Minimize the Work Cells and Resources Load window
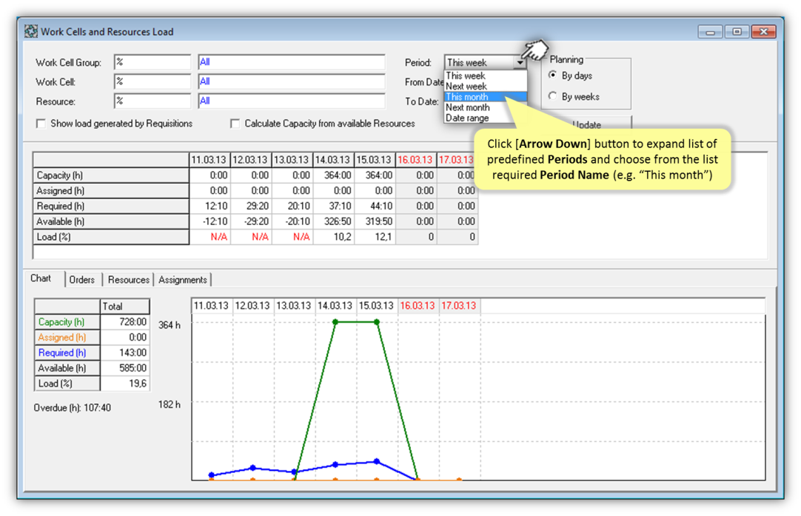Screen dimensions: 801x516 pos(710,32)
